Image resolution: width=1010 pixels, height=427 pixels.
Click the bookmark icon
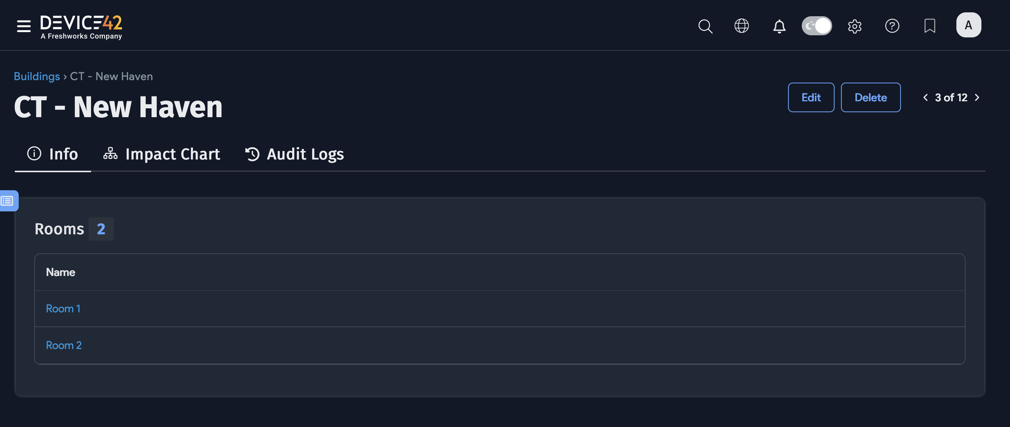click(930, 26)
